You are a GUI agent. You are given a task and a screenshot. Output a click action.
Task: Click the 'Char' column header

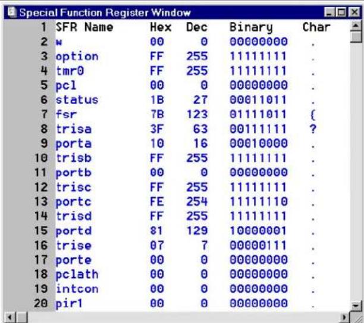coord(316,27)
